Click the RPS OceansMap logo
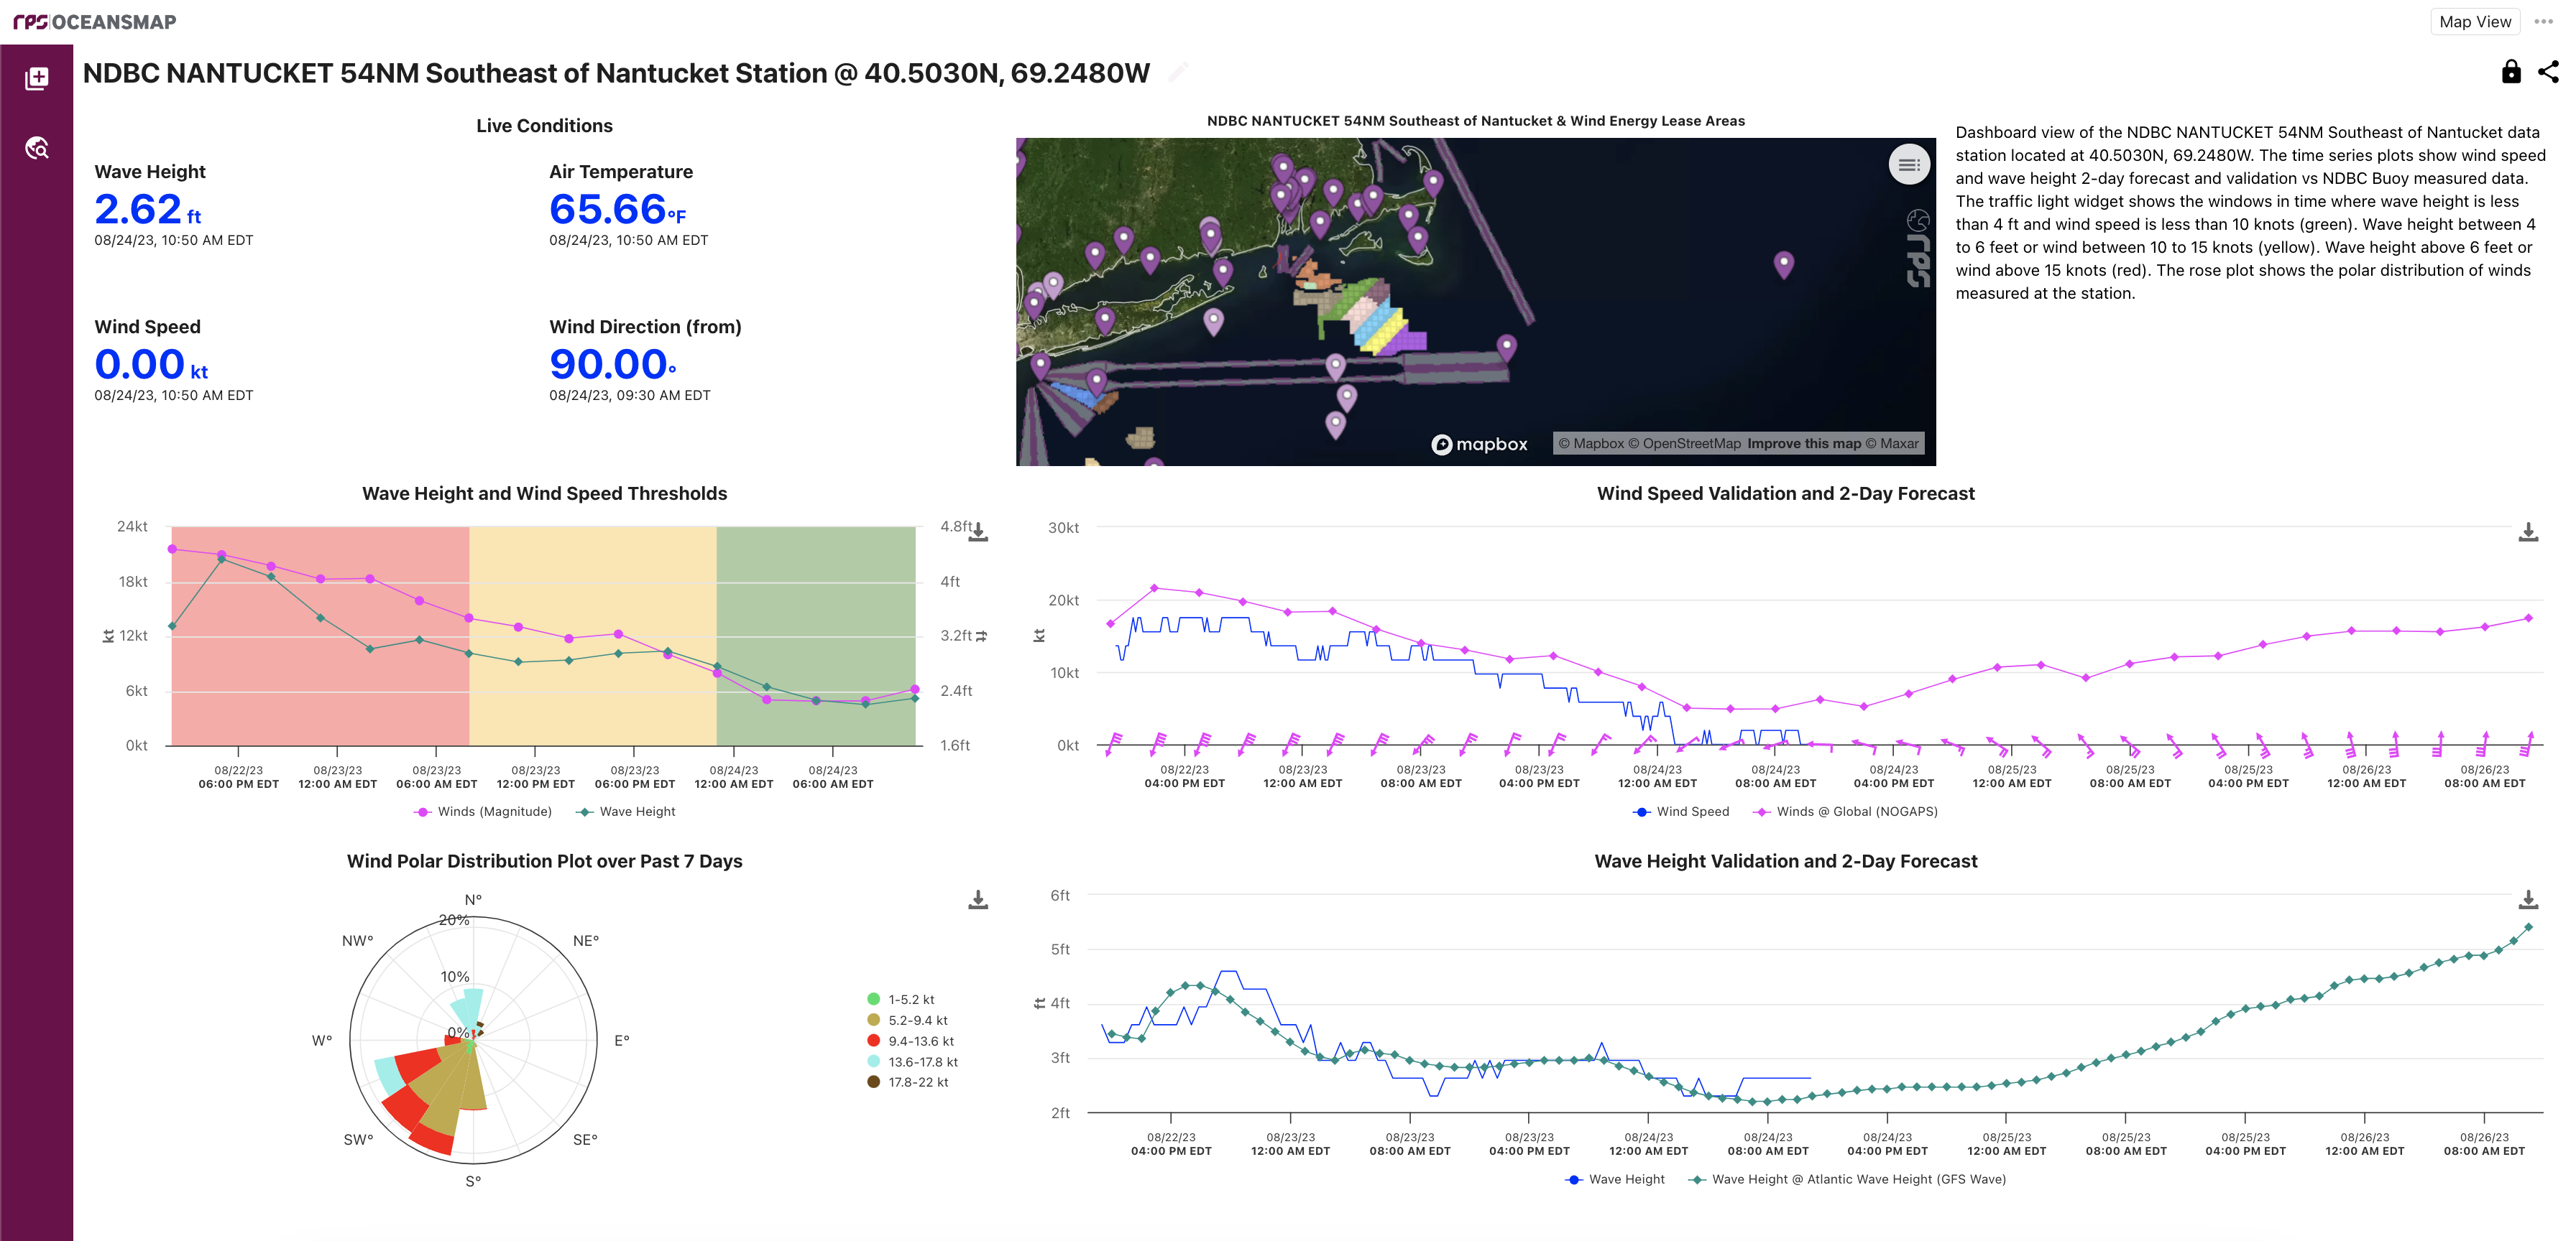The width and height of the screenshot is (2576, 1241). tap(95, 21)
